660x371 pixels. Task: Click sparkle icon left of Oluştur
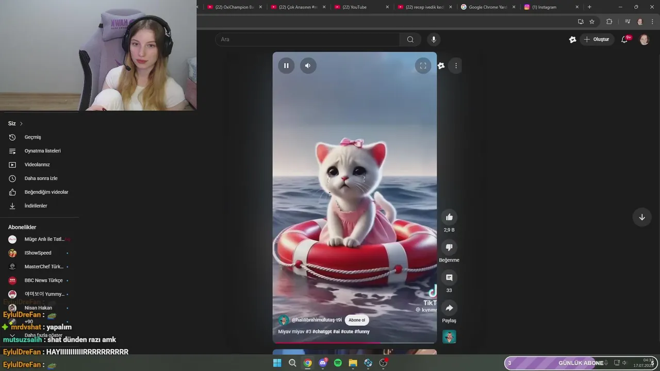[572, 39]
